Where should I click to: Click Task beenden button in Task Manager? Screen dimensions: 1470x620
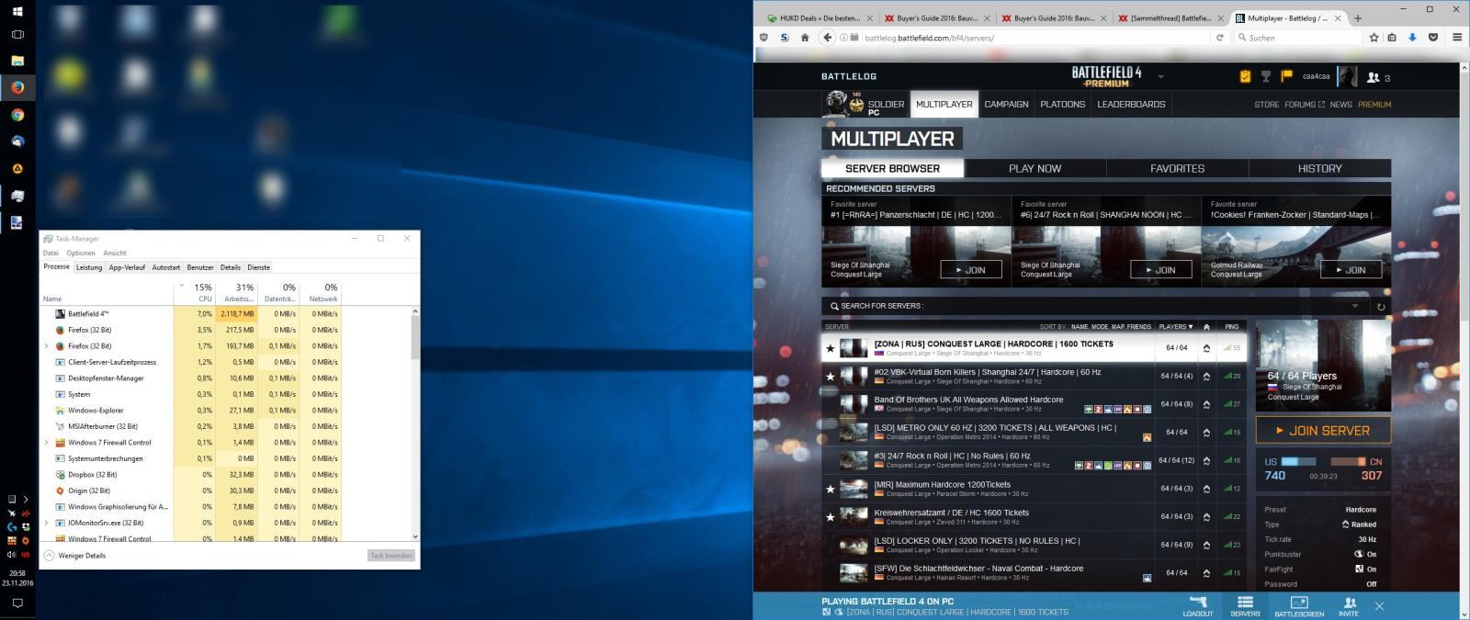(391, 556)
